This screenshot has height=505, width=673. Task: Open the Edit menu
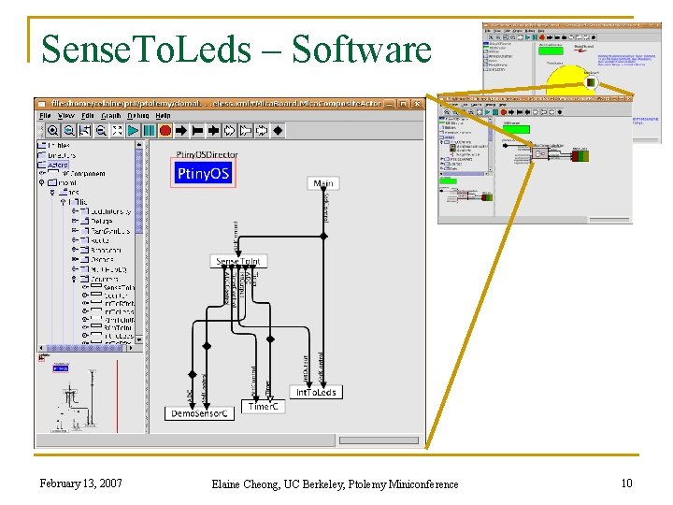88,116
